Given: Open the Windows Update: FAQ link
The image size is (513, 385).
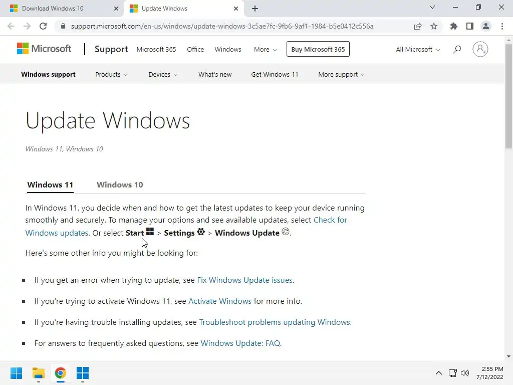Looking at the screenshot, I should (240, 343).
